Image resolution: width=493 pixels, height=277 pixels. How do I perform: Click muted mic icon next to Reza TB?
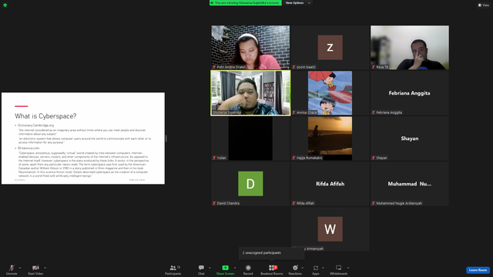[x=374, y=67]
